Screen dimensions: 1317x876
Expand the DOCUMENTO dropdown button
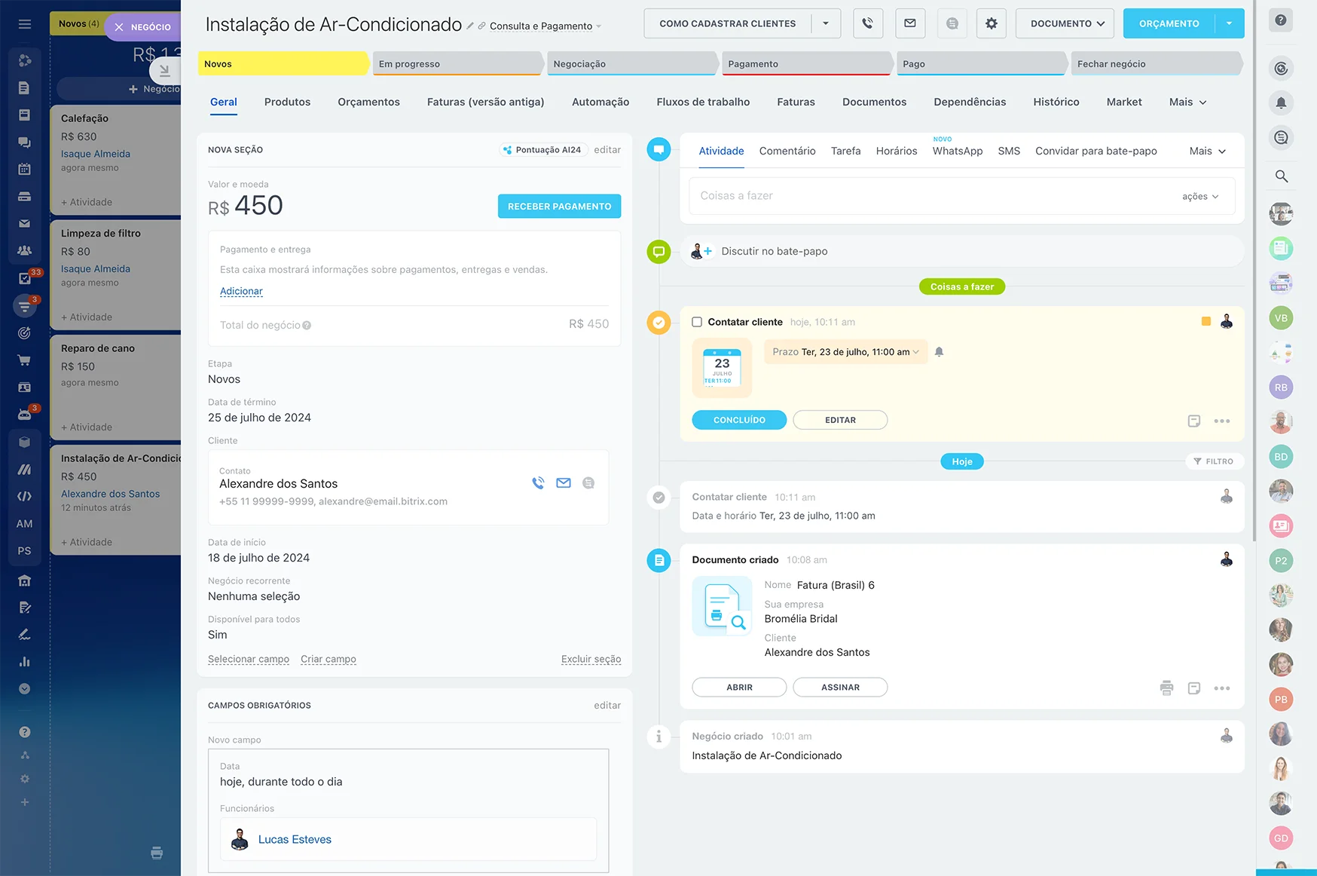1067,23
